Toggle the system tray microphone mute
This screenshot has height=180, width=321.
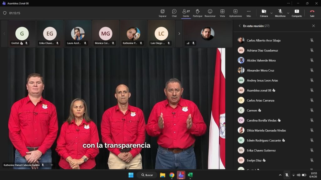(287, 175)
